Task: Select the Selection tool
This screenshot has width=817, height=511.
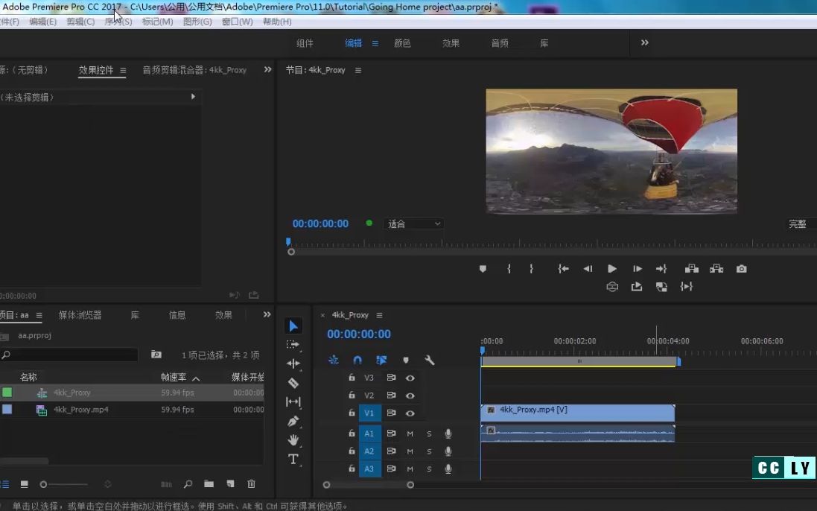Action: point(293,326)
